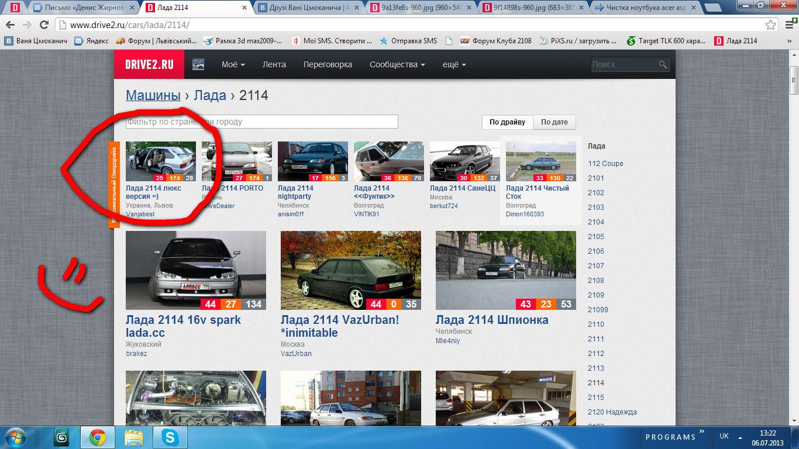Viewport: 799px width, 449px height.
Task: Open the 21099 model link
Action: coord(598,310)
